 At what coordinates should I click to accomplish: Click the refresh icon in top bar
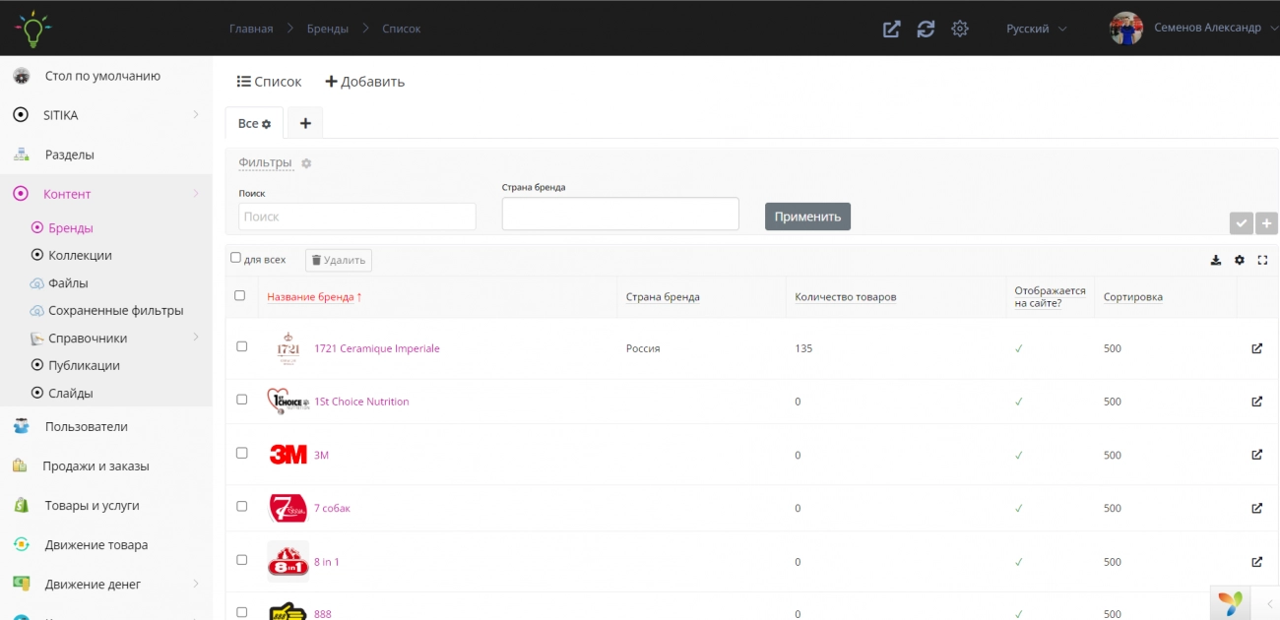pyautogui.click(x=926, y=29)
